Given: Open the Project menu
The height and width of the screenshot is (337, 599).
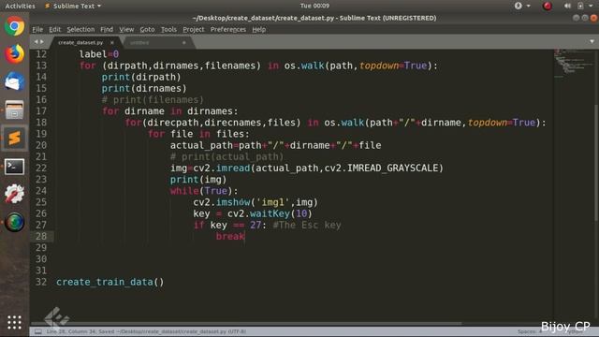Looking at the screenshot, I should tap(194, 29).
